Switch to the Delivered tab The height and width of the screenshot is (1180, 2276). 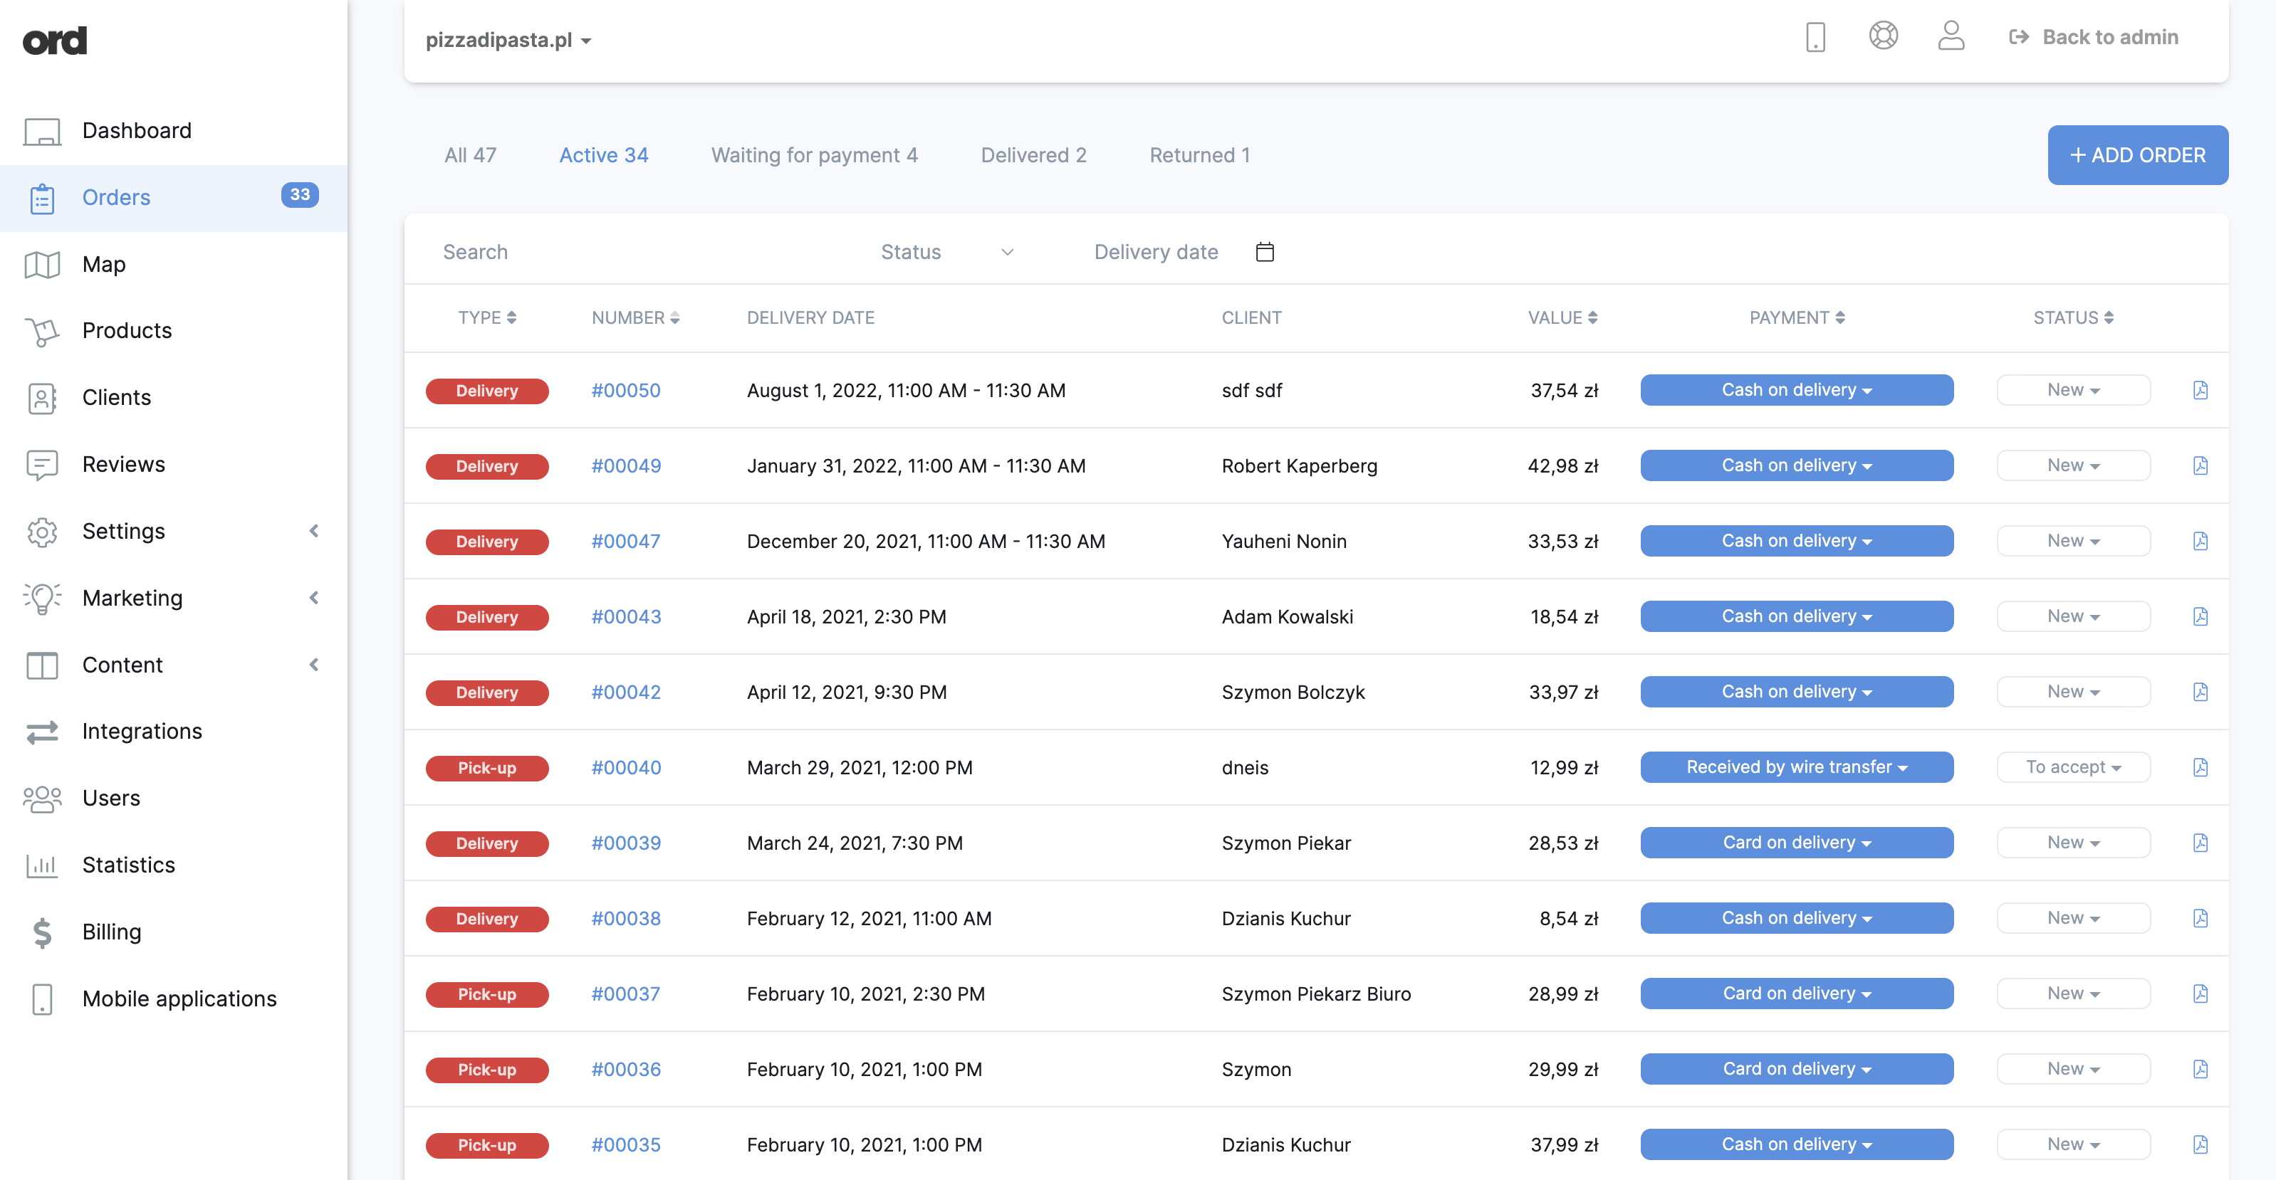1033,155
